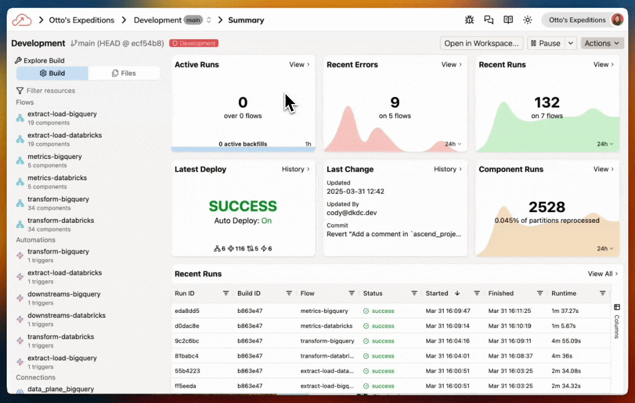Select the Build view toggle
Screen dimensions: 635x403
[52, 73]
